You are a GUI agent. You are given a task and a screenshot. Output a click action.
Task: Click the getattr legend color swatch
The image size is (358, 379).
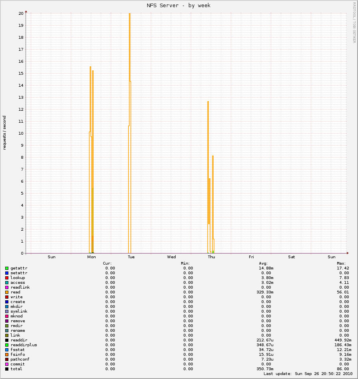tap(7, 268)
